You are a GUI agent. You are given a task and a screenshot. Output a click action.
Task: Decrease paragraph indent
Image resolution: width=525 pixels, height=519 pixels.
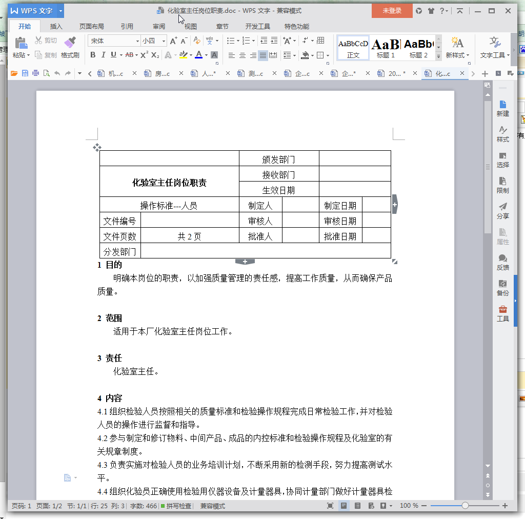264,41
